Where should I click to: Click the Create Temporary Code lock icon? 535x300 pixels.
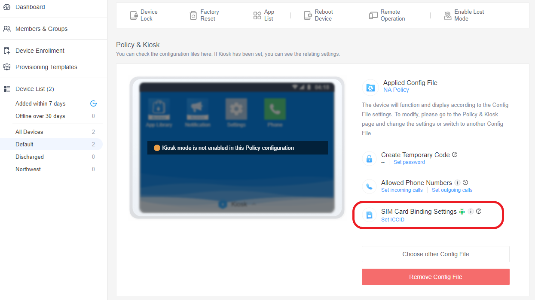point(369,158)
